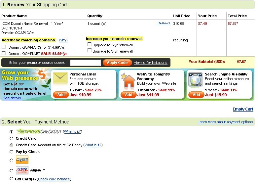Click the promo or source code field
This screenshot has width=258, height=184.
85,63
